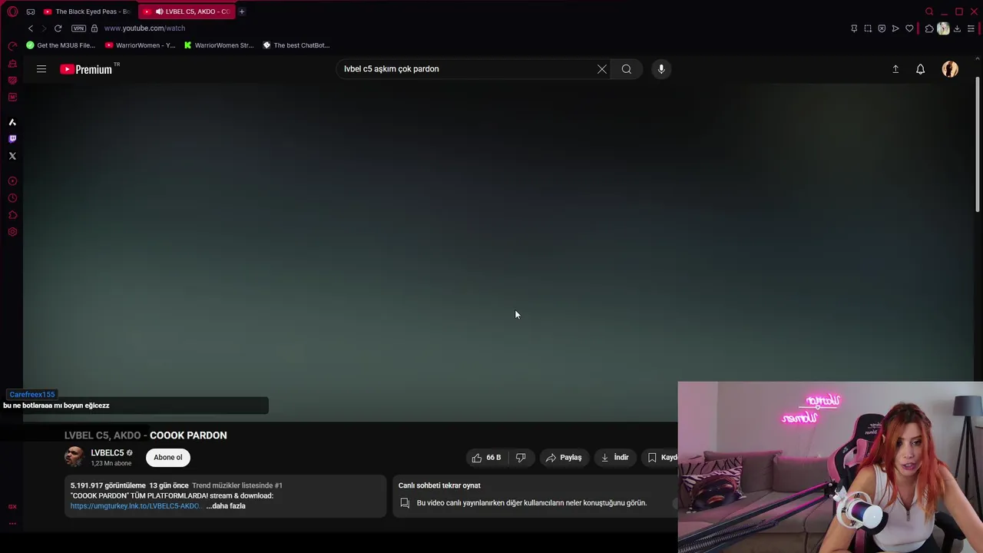This screenshot has width=983, height=553.
Task: Open sidebar settings gear icon
Action: click(x=12, y=232)
